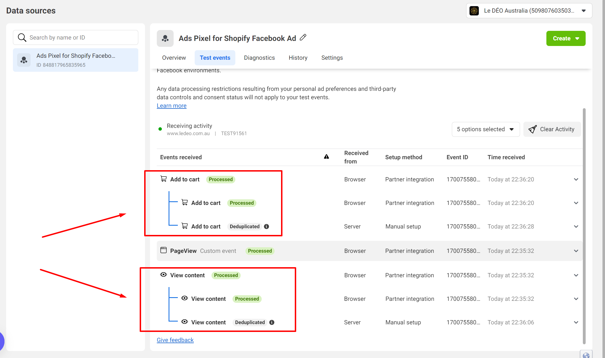Open the Settings tab
The width and height of the screenshot is (605, 358).
[x=332, y=58]
